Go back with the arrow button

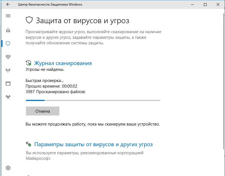tap(8, 4)
